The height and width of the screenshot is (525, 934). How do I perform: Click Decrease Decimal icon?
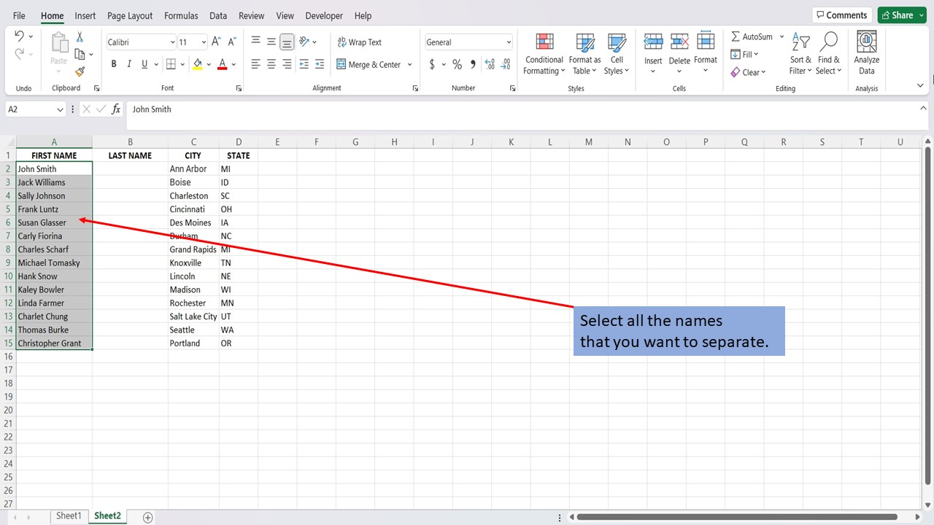[506, 64]
